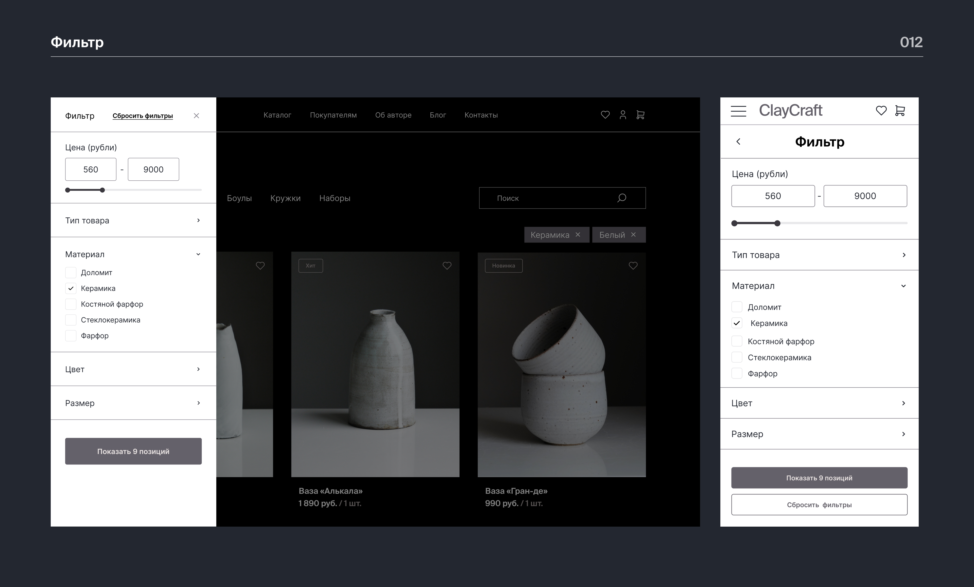Click the cart icon in dark header
Viewport: 974px width, 587px height.
click(x=640, y=115)
